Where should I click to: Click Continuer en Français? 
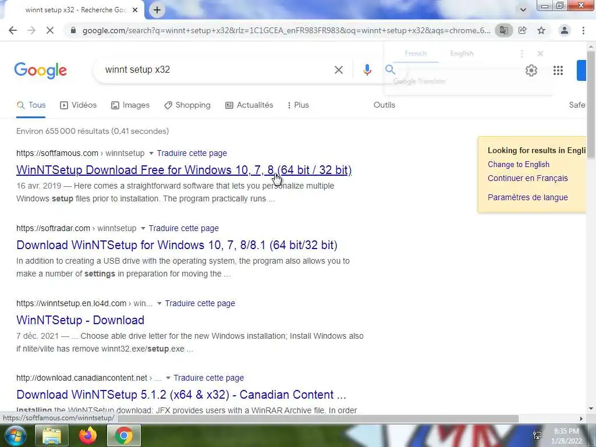(527, 178)
